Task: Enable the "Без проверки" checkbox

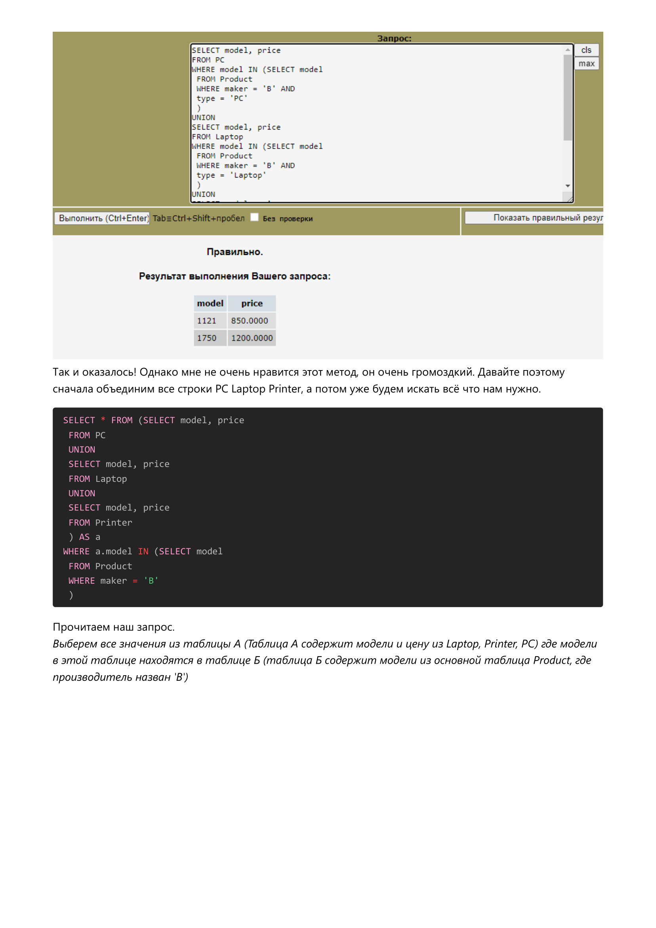Action: coord(255,217)
